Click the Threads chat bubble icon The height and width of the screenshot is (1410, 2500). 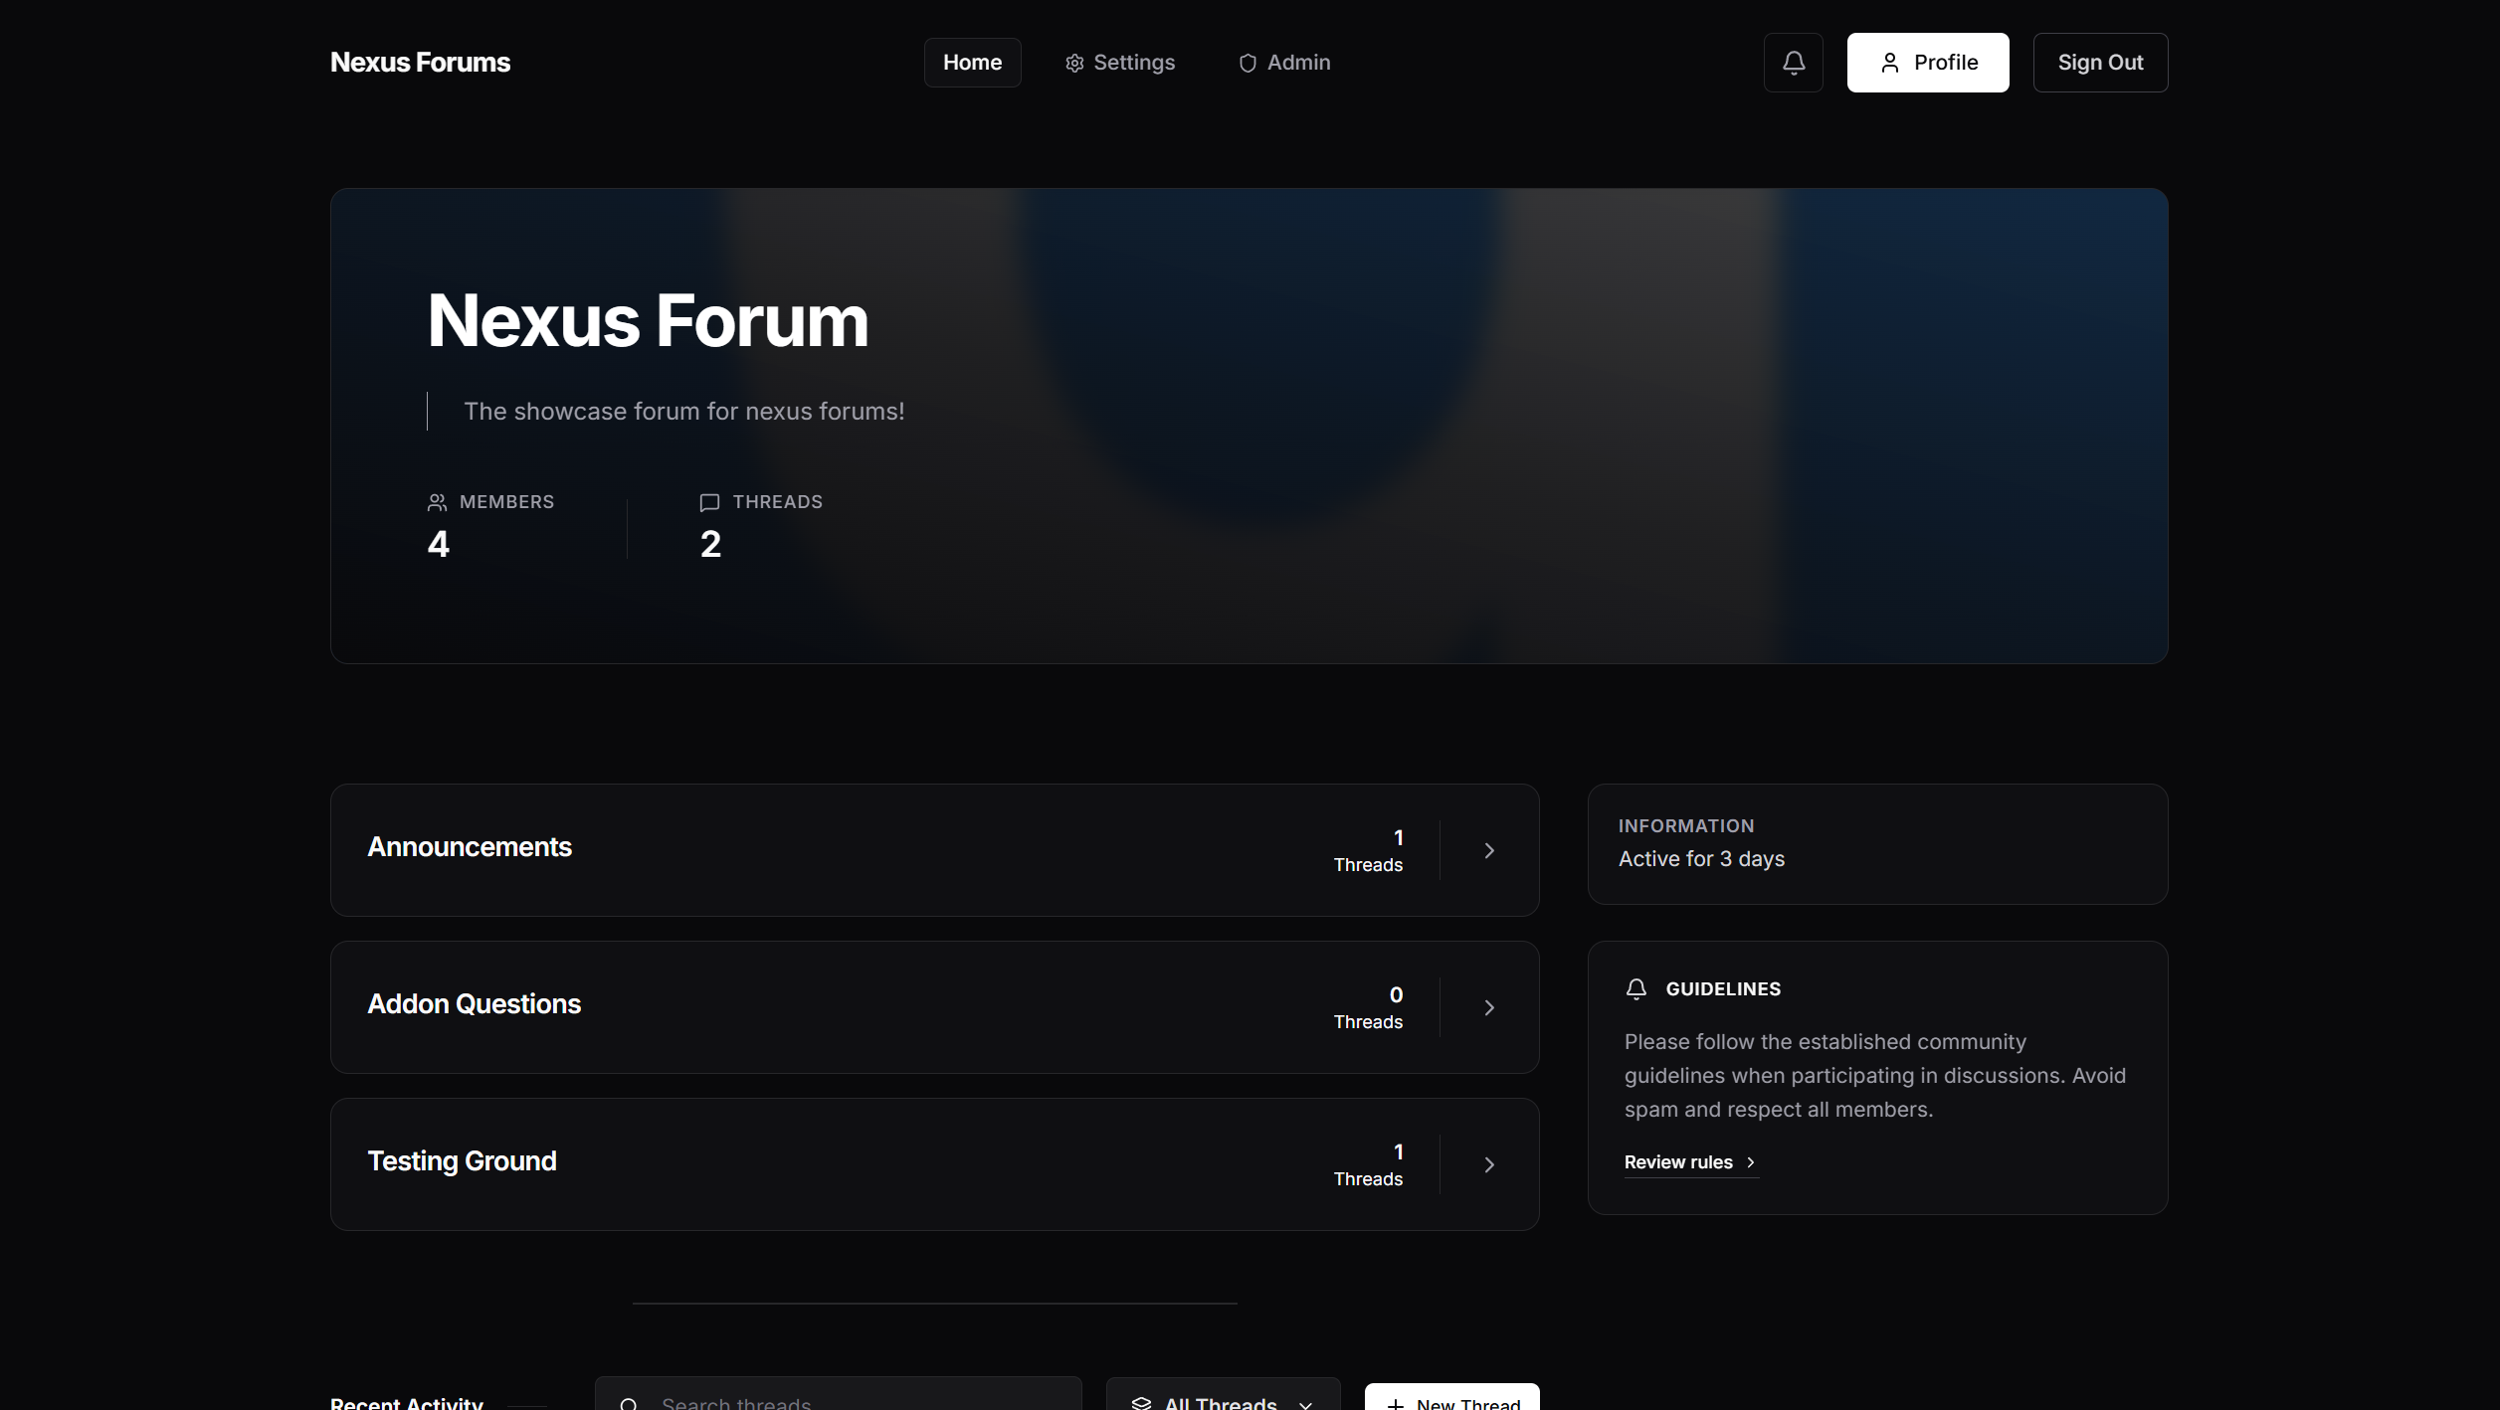point(709,502)
